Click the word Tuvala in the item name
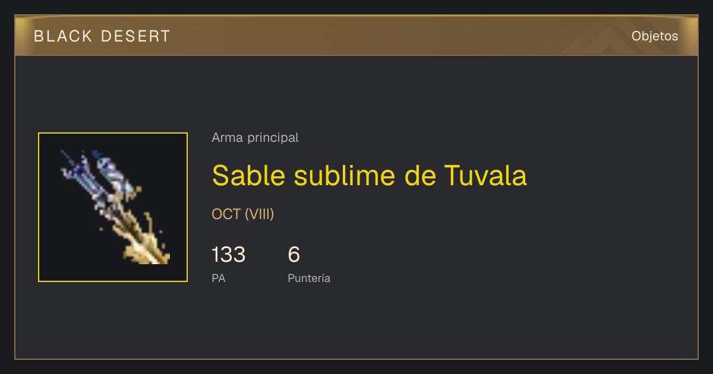This screenshot has height=374, width=713. [x=485, y=175]
